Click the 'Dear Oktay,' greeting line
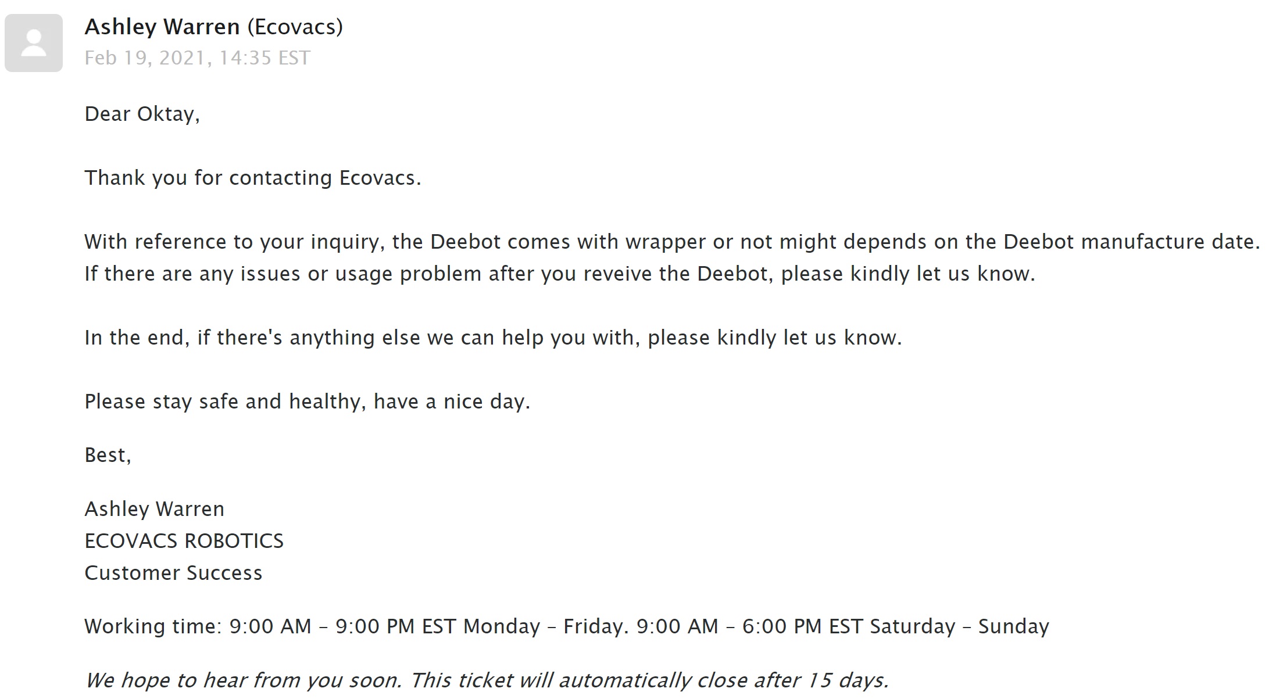Viewport: 1269px width, 699px height. (x=142, y=114)
